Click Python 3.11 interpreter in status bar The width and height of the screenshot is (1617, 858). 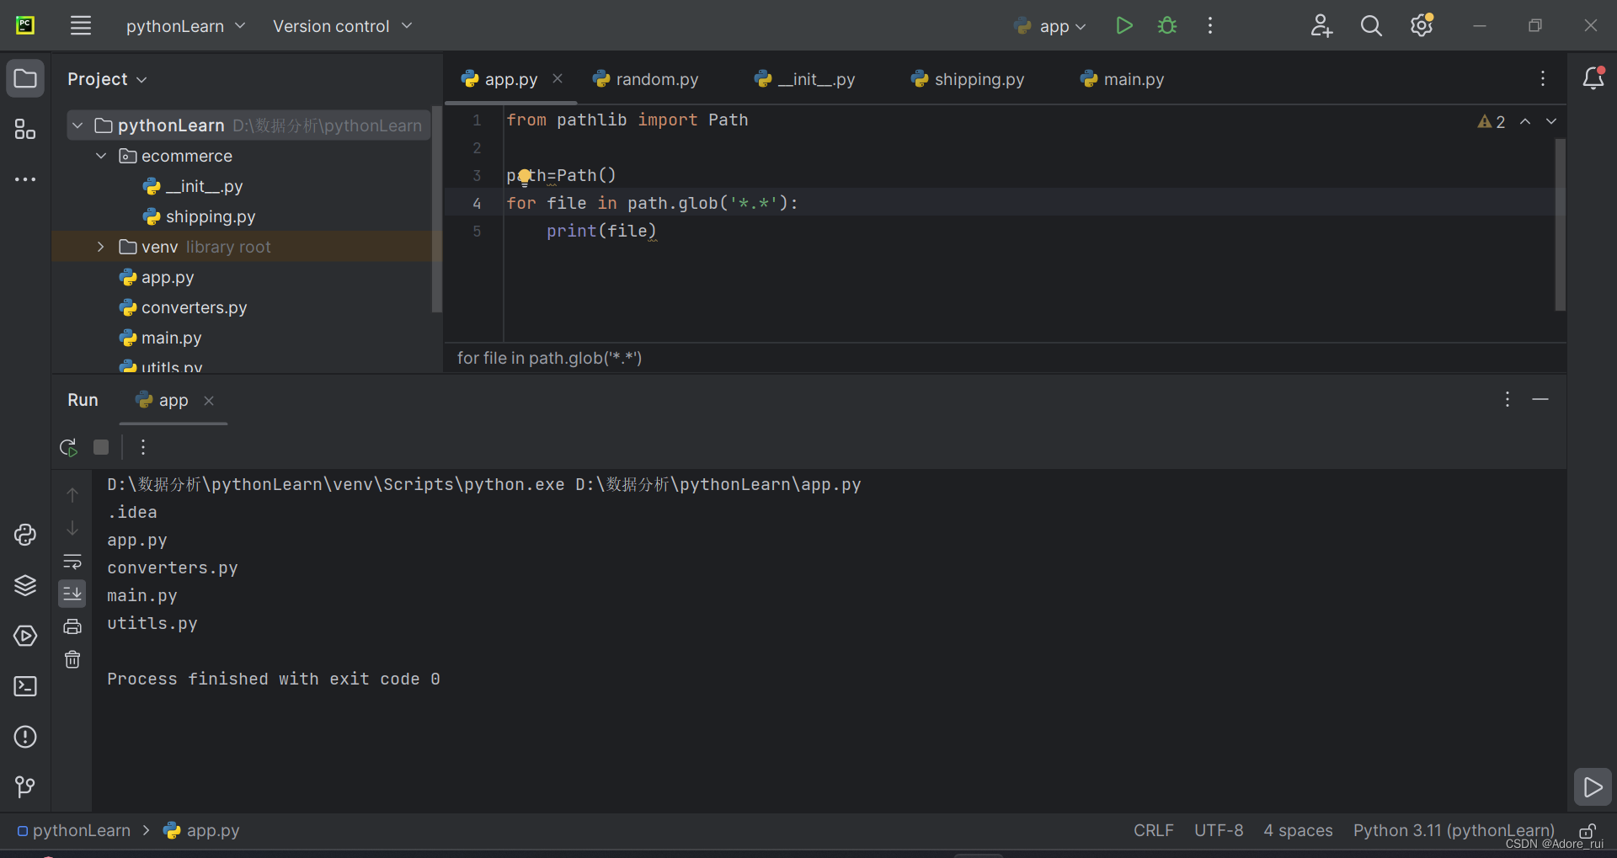pyautogui.click(x=1454, y=831)
